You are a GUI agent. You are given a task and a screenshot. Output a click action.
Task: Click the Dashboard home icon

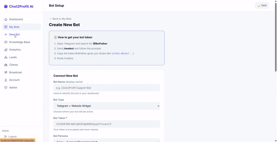(6, 19)
